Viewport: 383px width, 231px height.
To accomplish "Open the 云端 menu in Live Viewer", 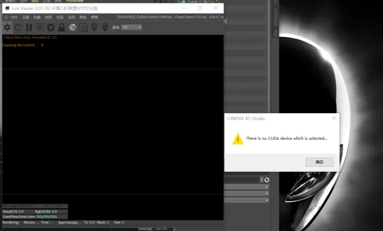I will (26, 17).
